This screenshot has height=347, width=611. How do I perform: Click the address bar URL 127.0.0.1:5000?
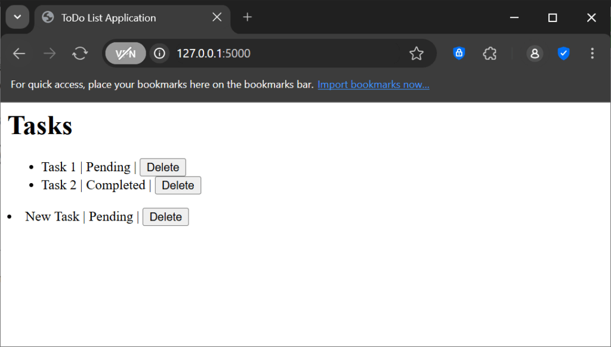(x=214, y=53)
